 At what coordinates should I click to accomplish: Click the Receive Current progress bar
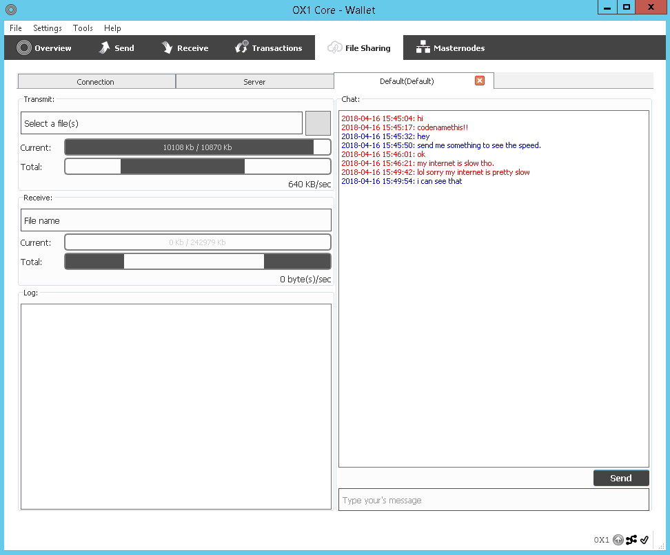point(197,242)
